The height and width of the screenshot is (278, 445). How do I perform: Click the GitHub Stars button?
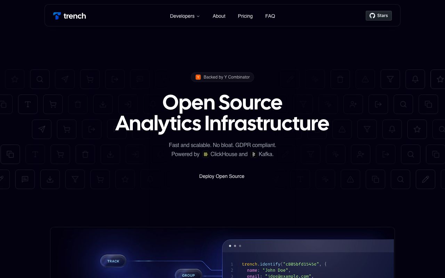click(379, 16)
